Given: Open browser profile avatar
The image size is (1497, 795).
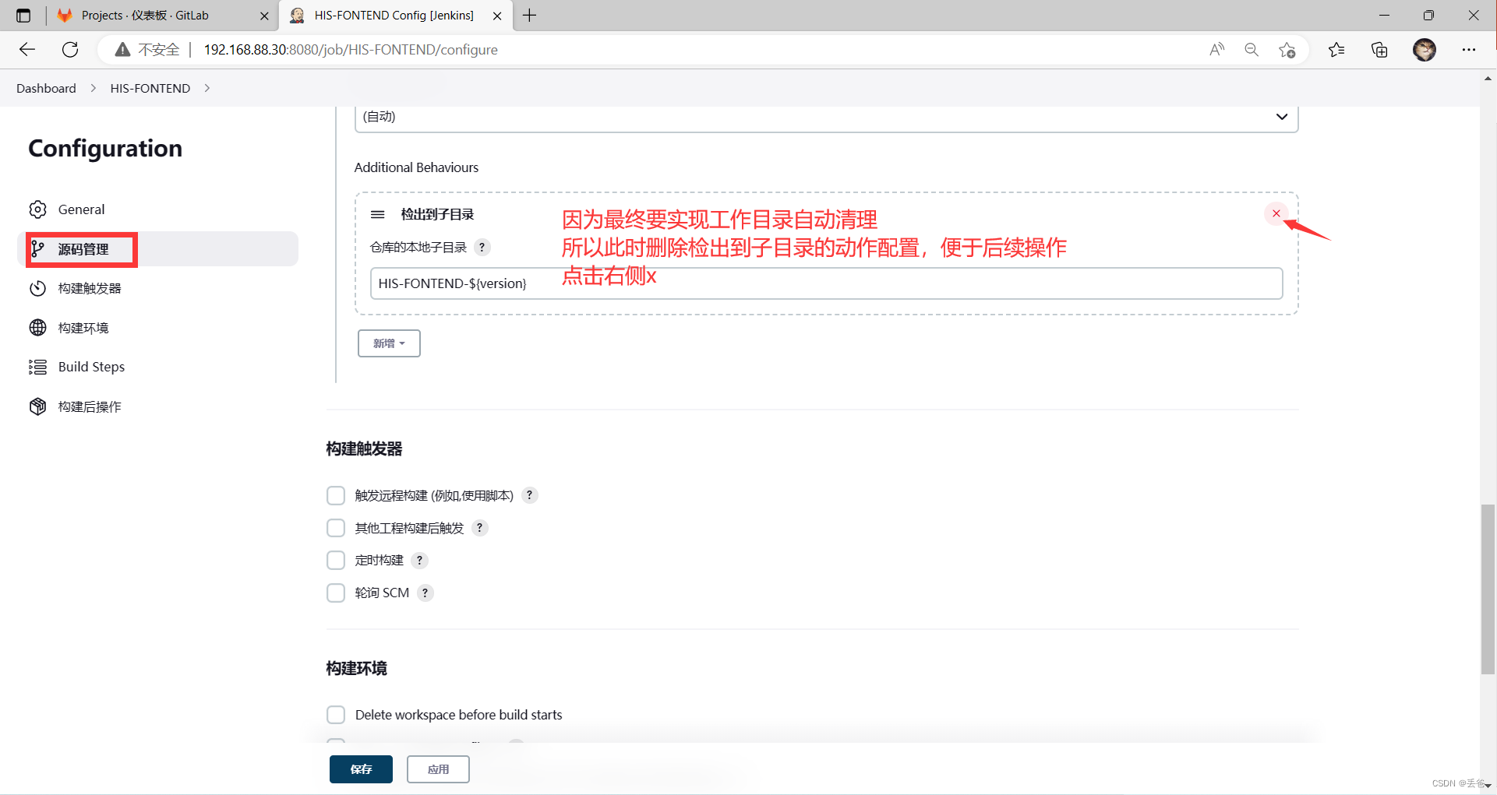Looking at the screenshot, I should click(x=1425, y=50).
